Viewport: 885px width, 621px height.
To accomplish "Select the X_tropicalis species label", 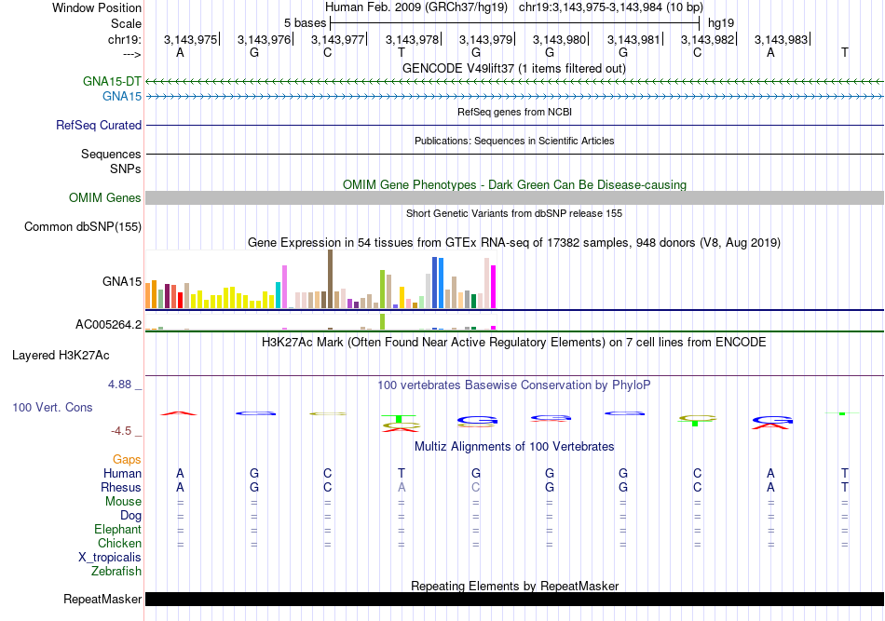I will coord(110,558).
